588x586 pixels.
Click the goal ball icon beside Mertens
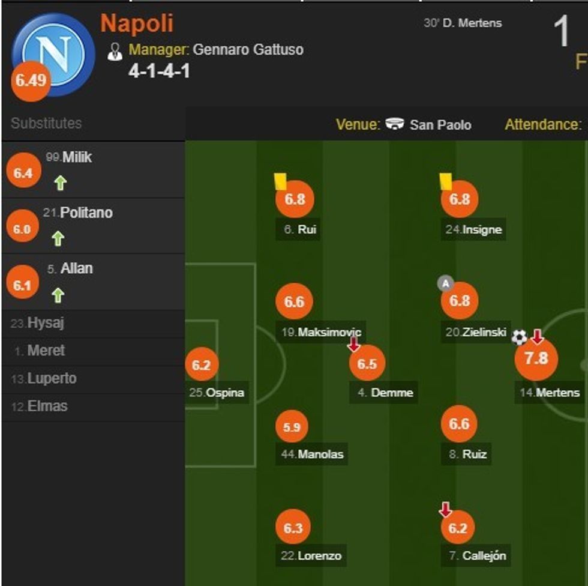[x=519, y=337]
